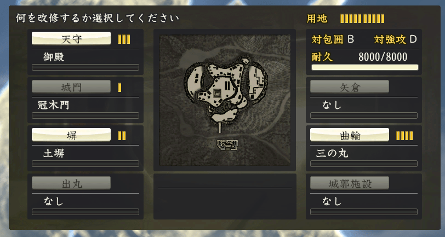
Task: Choose the 塀 upgrade button
Action: [x=71, y=135]
